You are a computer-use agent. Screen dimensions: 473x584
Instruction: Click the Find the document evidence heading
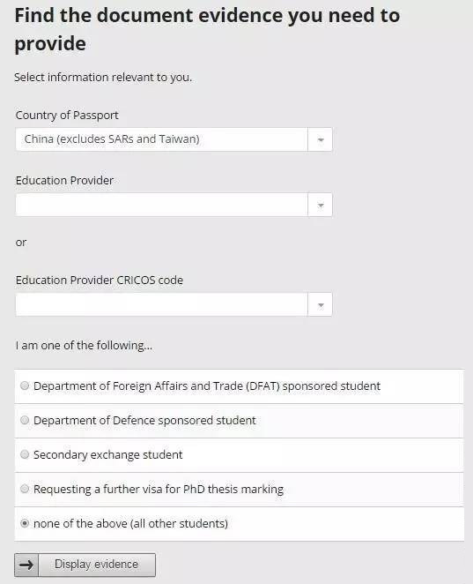tap(207, 29)
